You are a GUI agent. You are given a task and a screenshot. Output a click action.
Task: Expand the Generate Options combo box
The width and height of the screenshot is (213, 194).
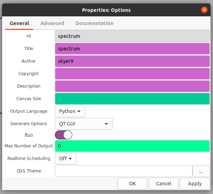click(83, 124)
